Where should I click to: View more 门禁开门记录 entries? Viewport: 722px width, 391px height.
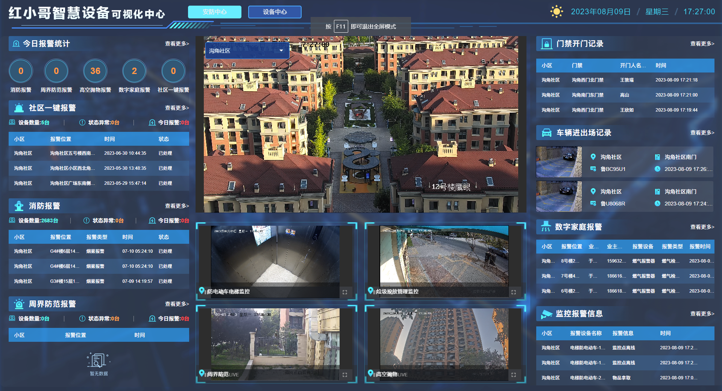coord(702,44)
